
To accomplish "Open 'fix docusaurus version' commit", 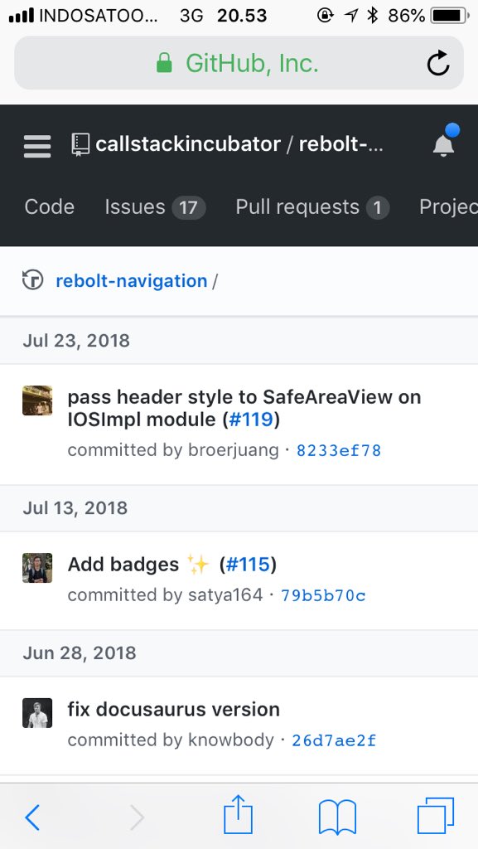I will tap(174, 710).
